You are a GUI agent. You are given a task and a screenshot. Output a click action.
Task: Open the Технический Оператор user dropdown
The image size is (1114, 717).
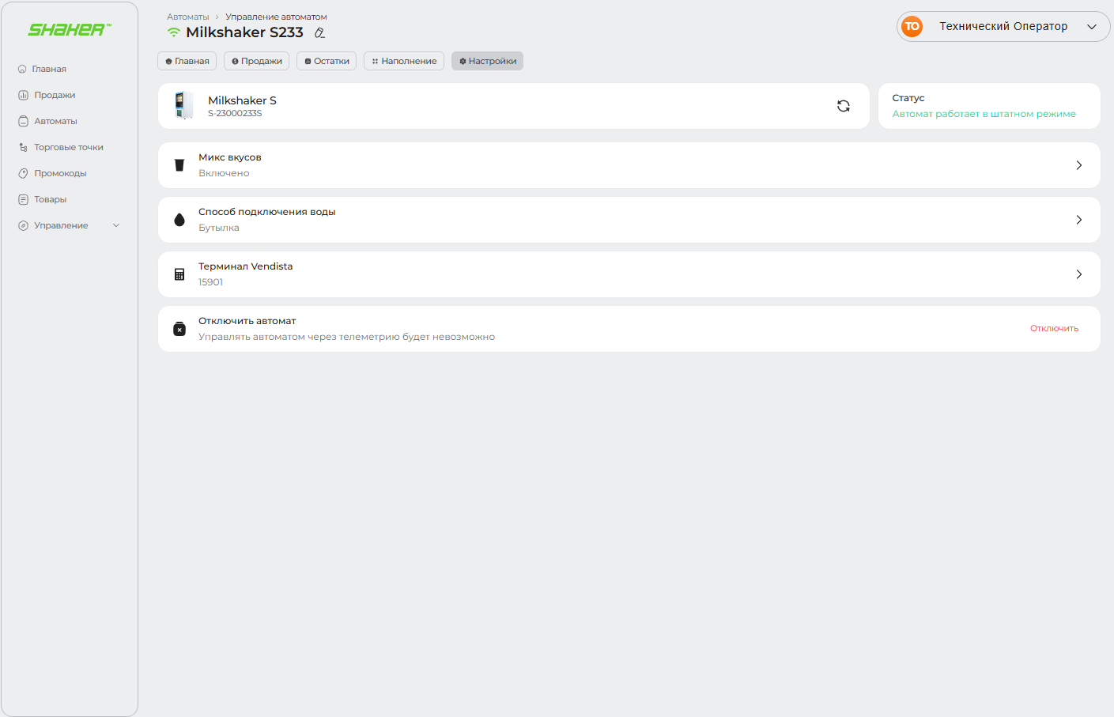pos(1091,27)
